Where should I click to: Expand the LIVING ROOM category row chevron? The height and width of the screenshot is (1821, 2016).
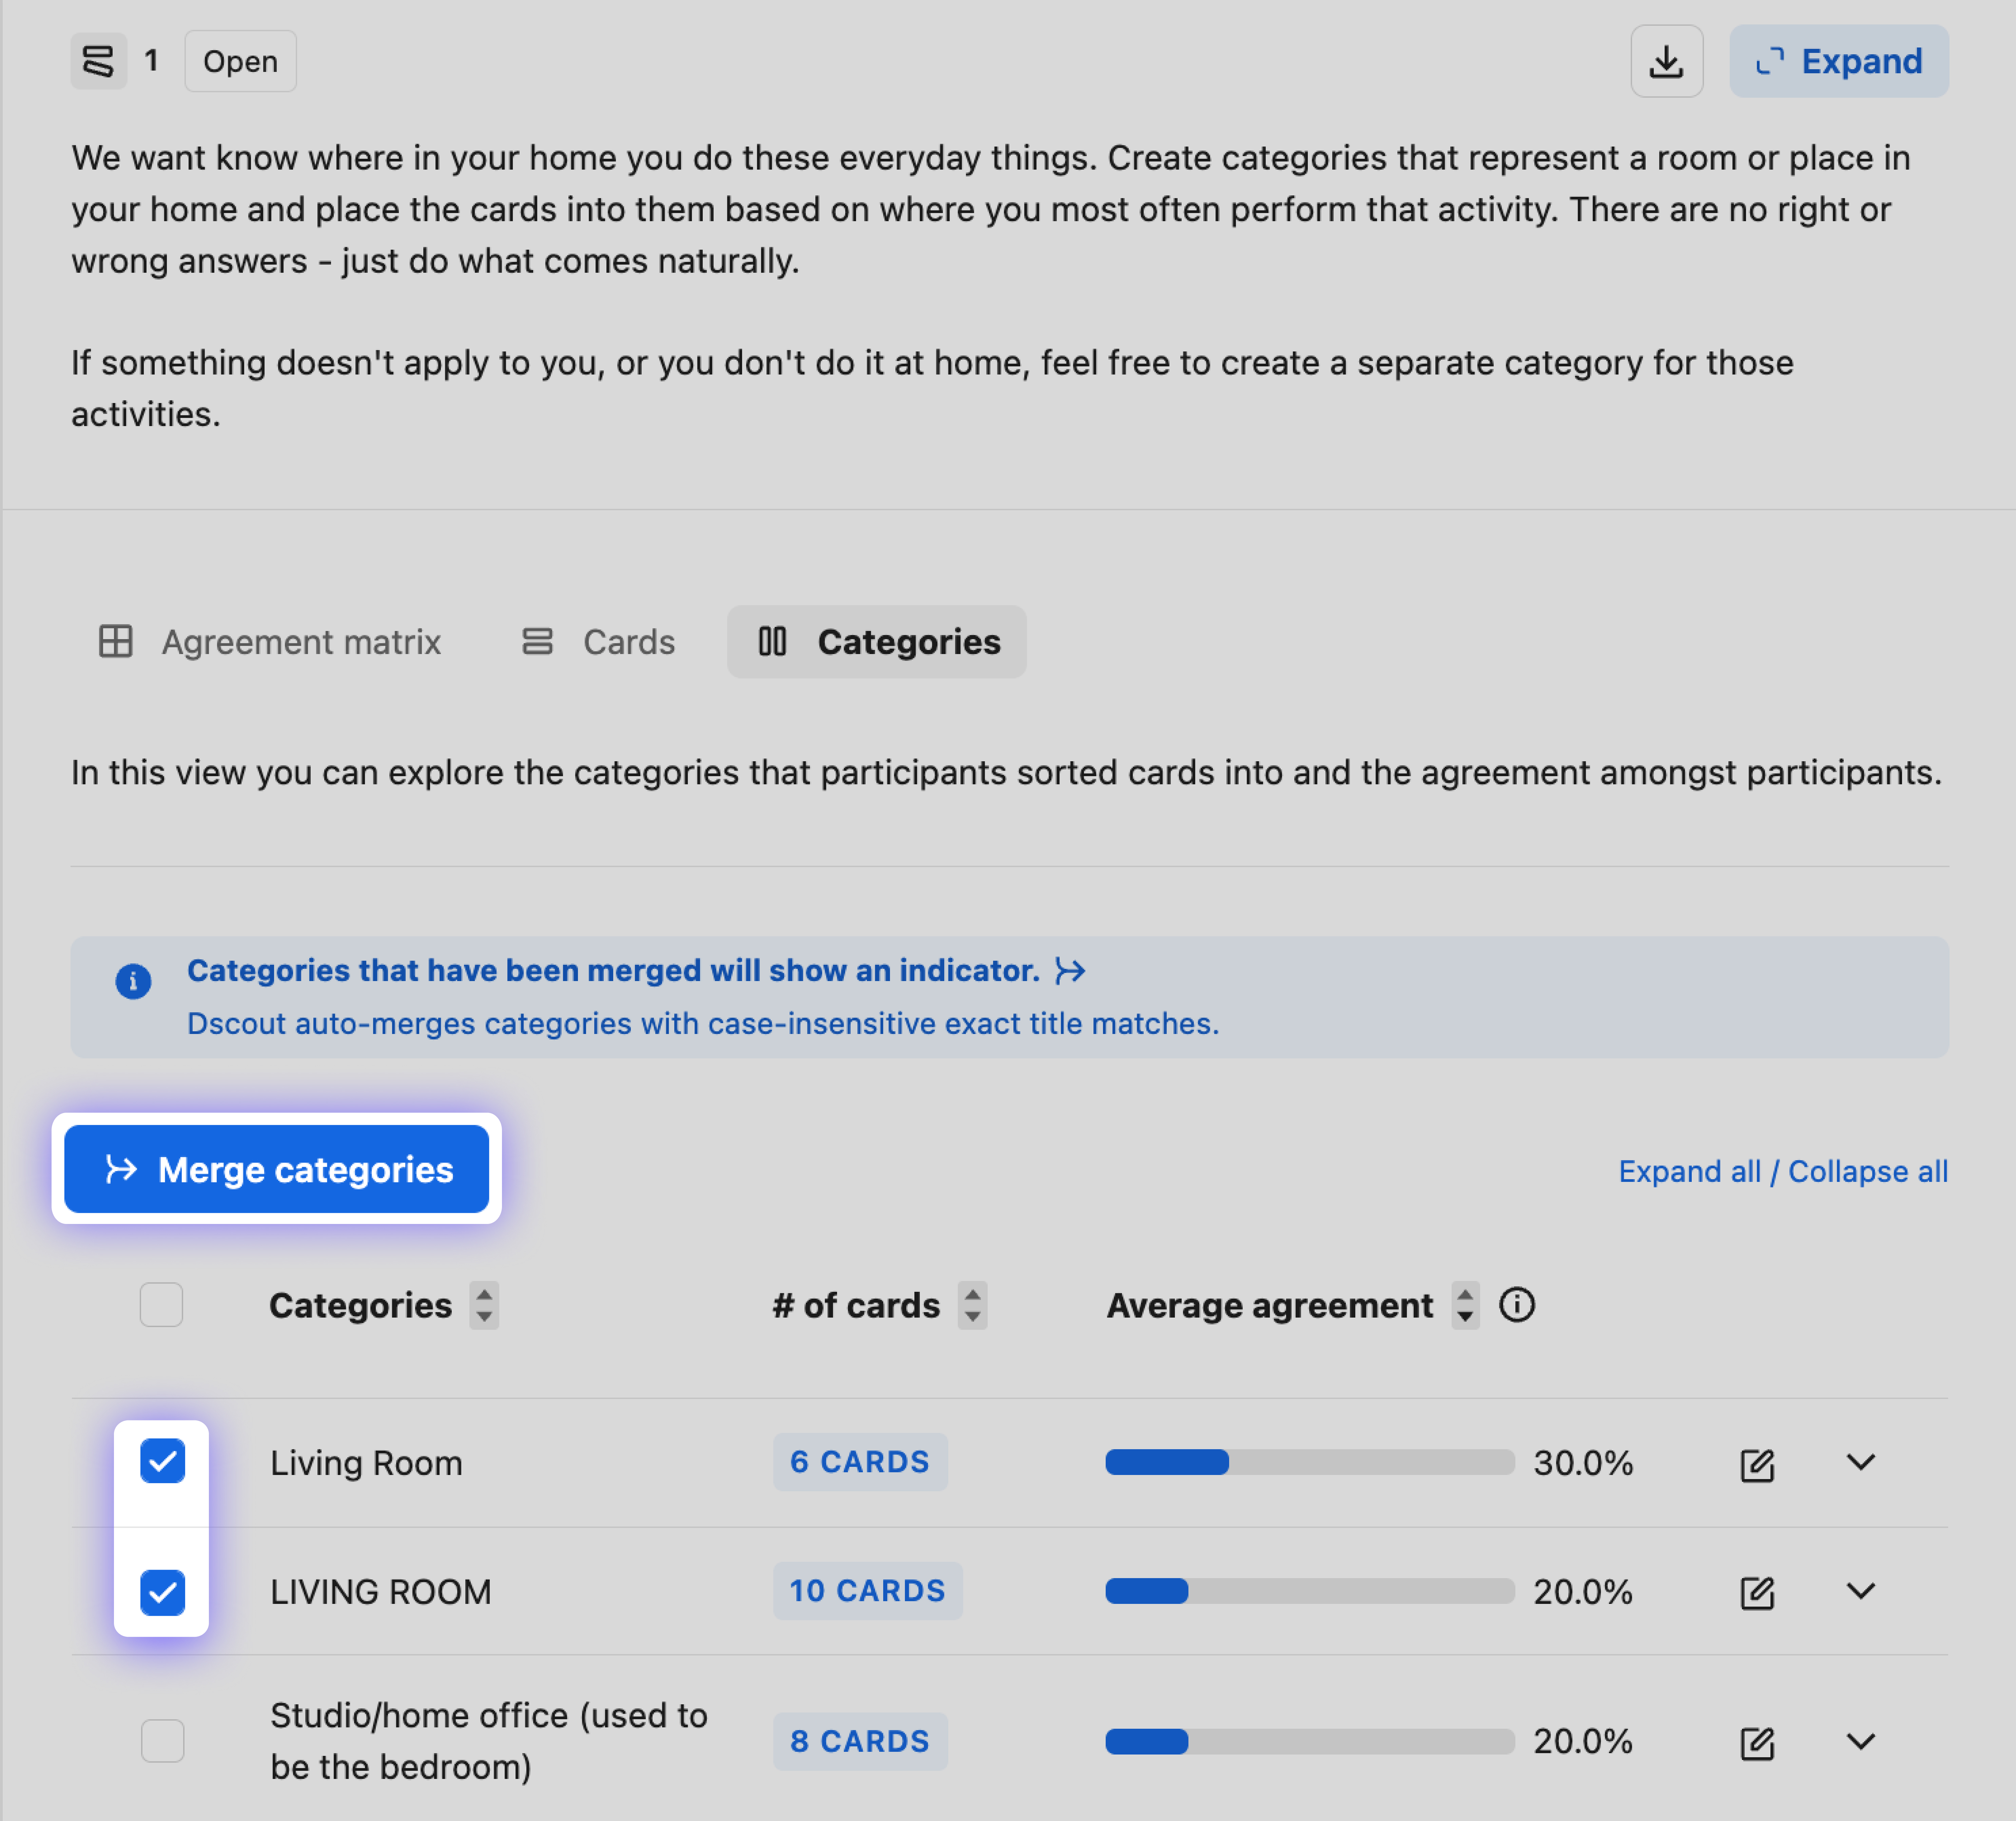click(x=1860, y=1591)
